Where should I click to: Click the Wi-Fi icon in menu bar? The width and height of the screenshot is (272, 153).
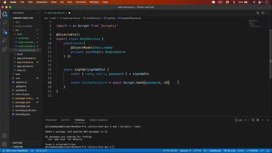pos(254,2)
